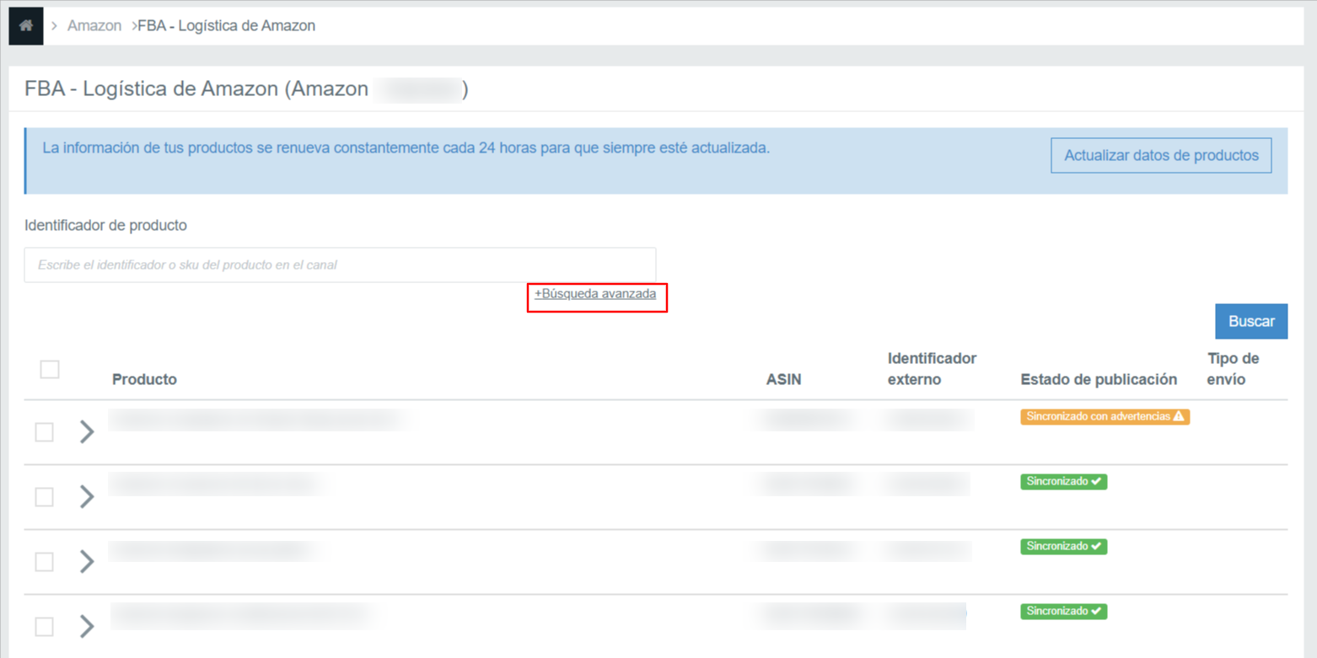Viewport: 1317px width, 658px height.
Task: Click the Buscar button
Action: [1251, 321]
